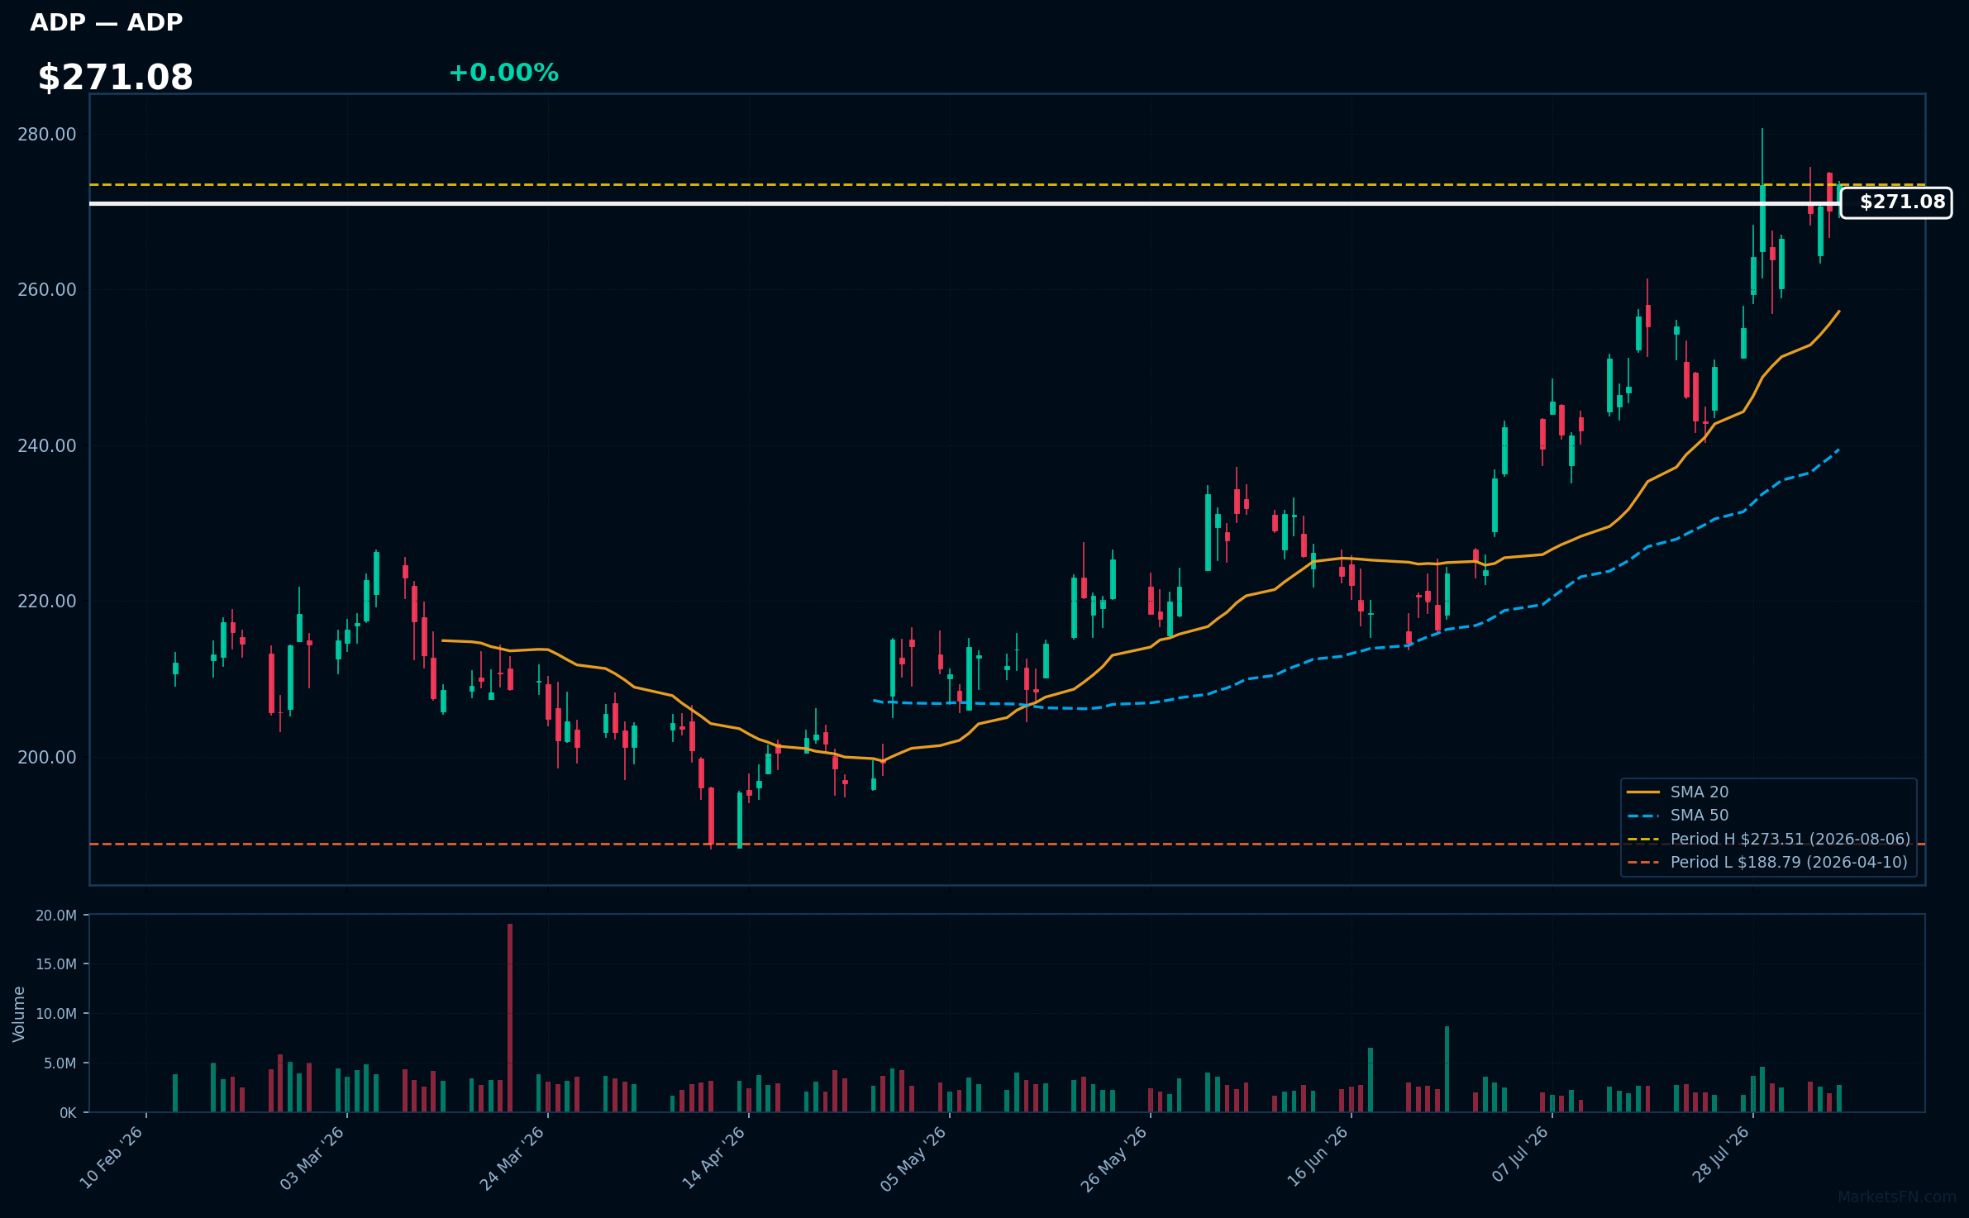
Task: Click the 26 May '26 date label
Action: (1114, 1159)
